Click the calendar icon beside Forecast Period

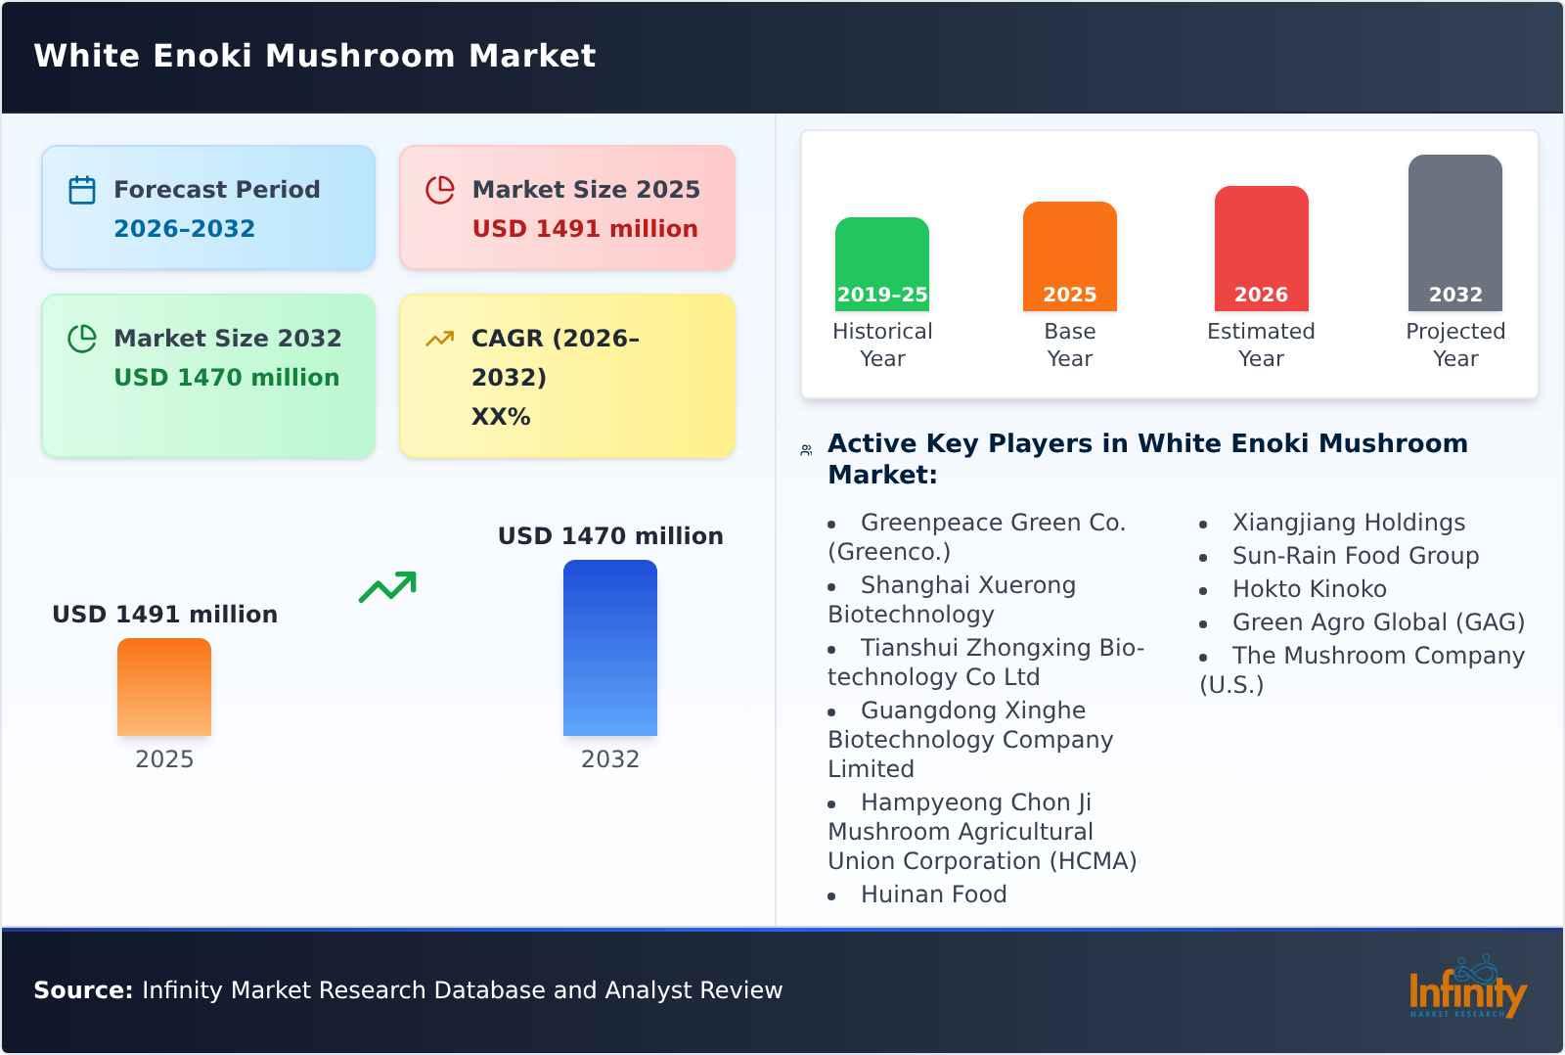pos(82,190)
